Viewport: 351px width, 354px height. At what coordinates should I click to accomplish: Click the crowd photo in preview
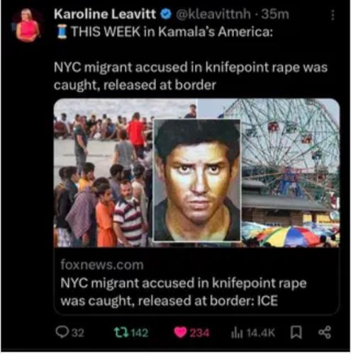pos(103,172)
